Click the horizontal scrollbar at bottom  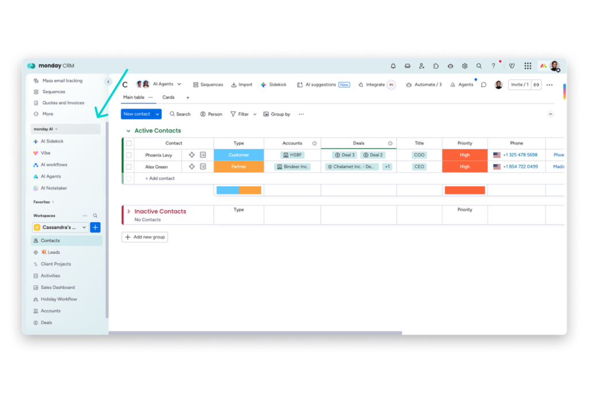tap(255, 333)
